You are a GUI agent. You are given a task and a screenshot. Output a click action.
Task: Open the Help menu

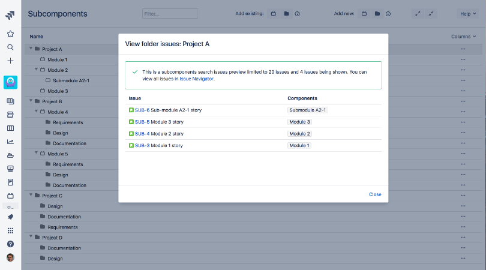pos(467,14)
